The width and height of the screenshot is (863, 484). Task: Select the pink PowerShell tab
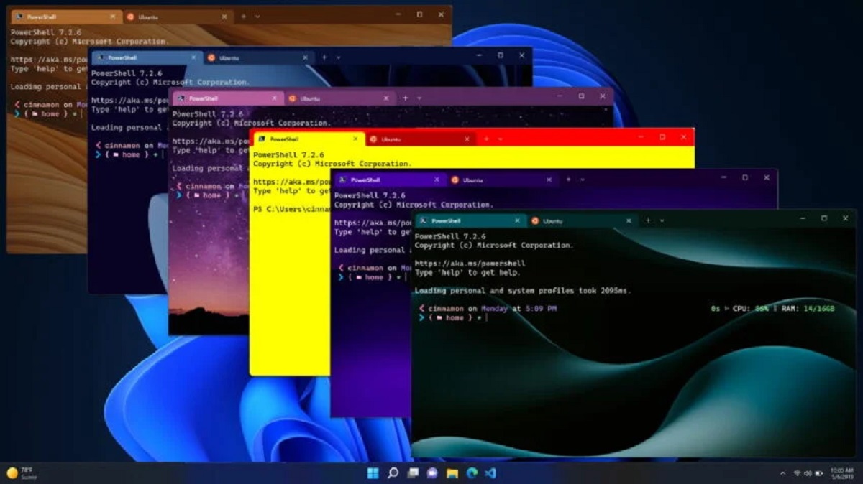pos(227,98)
